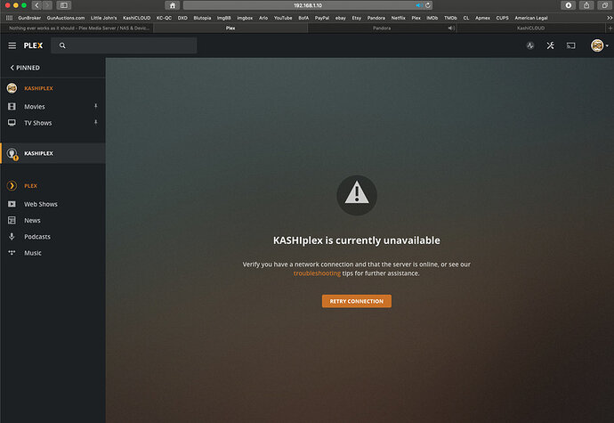Open the Plex hamburger menu

(x=12, y=45)
